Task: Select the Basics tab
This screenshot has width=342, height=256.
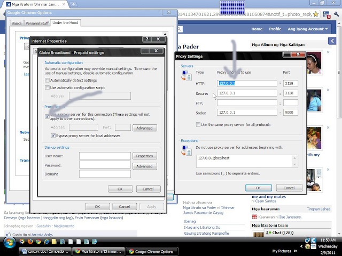Action: tap(17, 23)
